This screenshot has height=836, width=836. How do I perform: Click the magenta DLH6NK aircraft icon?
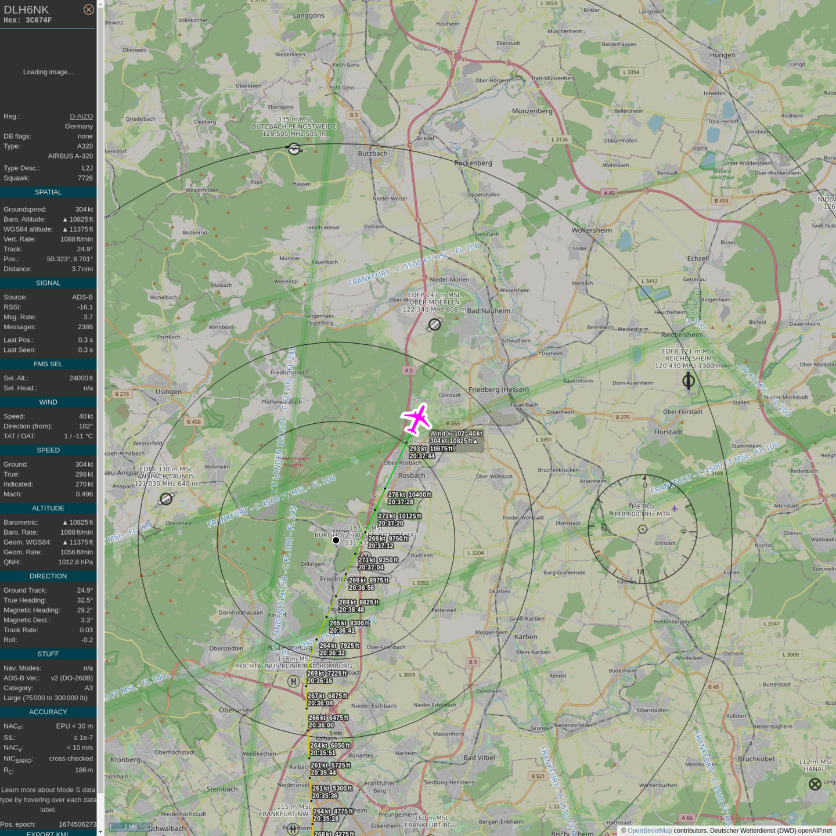coord(416,419)
